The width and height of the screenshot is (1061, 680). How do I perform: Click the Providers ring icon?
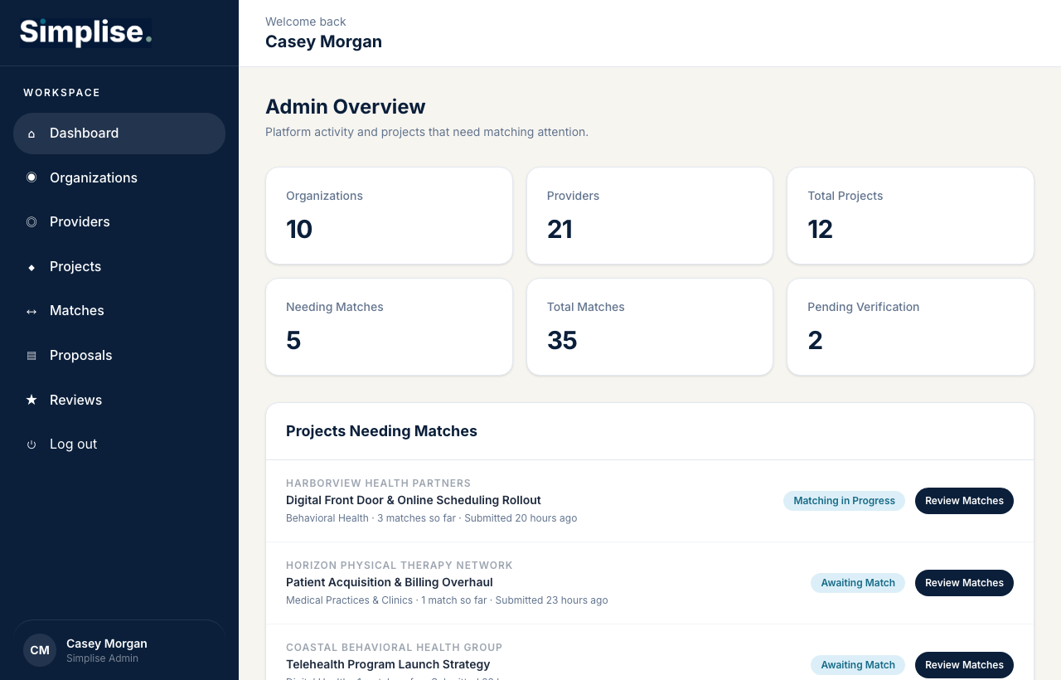pos(31,222)
